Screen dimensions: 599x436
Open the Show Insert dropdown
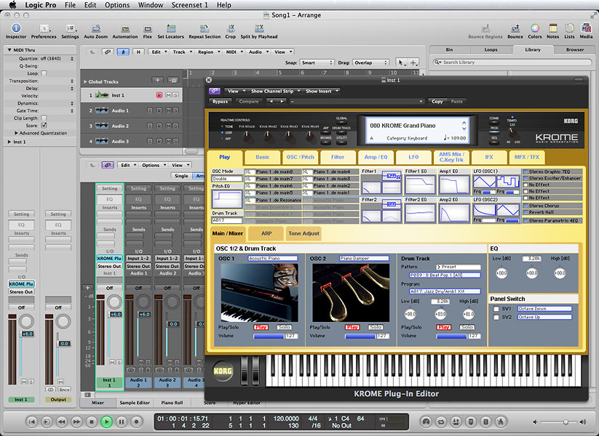pyautogui.click(x=321, y=91)
